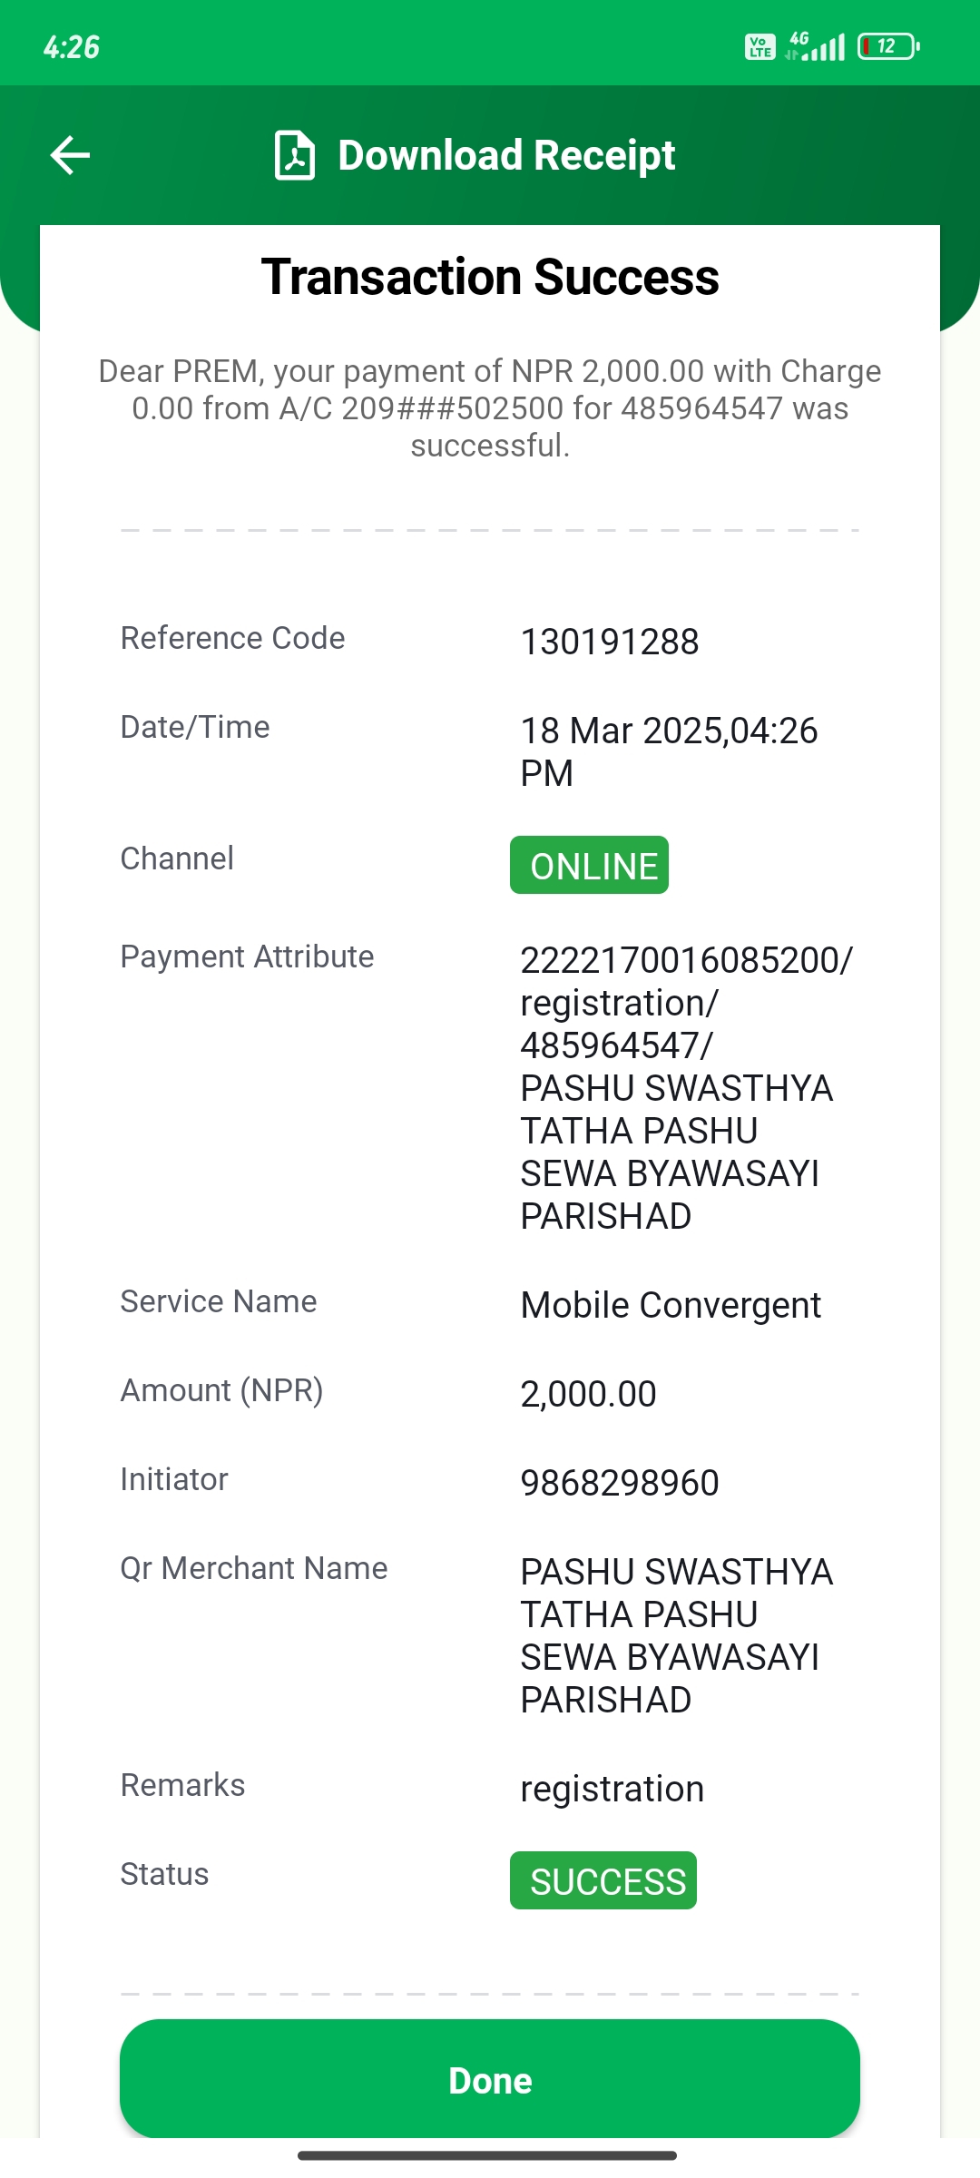Tap the ONLINE channel badge

coord(590,866)
